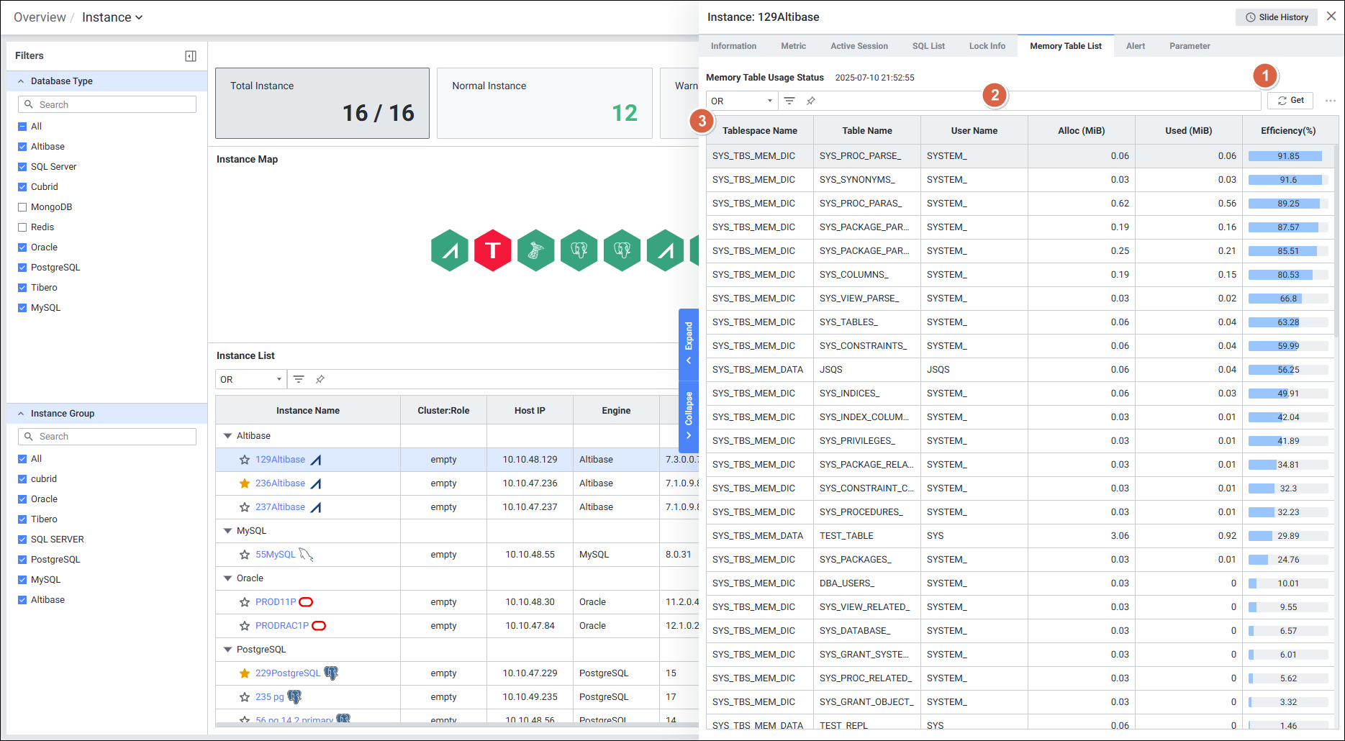
Task: Click the red Tibero hexagon in Instance Map
Action: click(493, 250)
